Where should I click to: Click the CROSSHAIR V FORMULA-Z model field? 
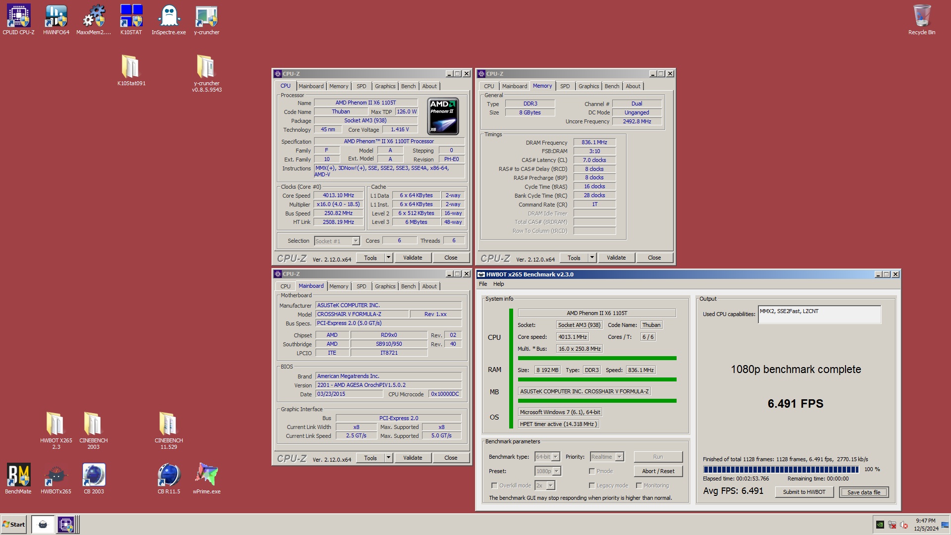click(x=362, y=314)
